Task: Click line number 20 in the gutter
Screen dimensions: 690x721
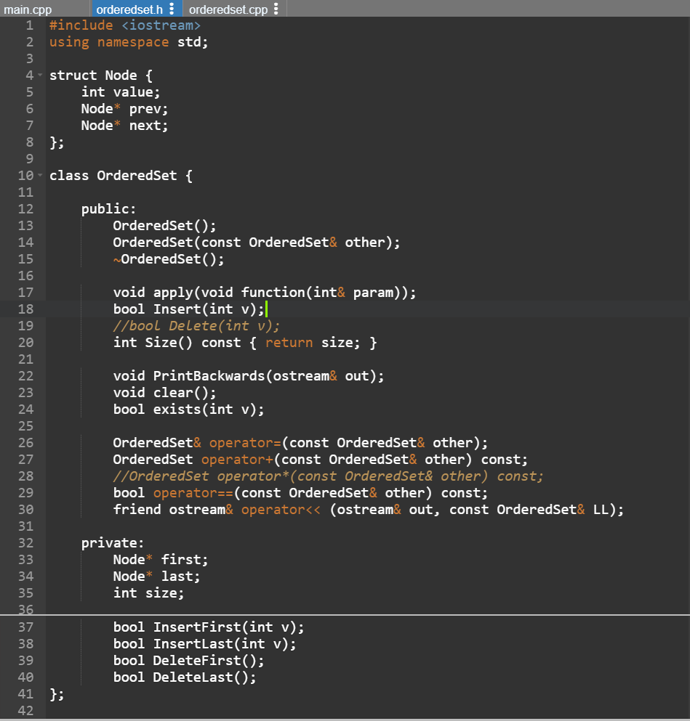Action: pyautogui.click(x=25, y=342)
